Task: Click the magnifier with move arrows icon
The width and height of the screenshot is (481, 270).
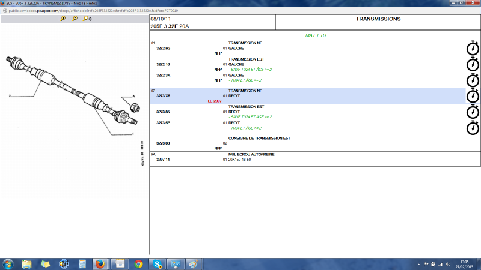Action: 87,19
